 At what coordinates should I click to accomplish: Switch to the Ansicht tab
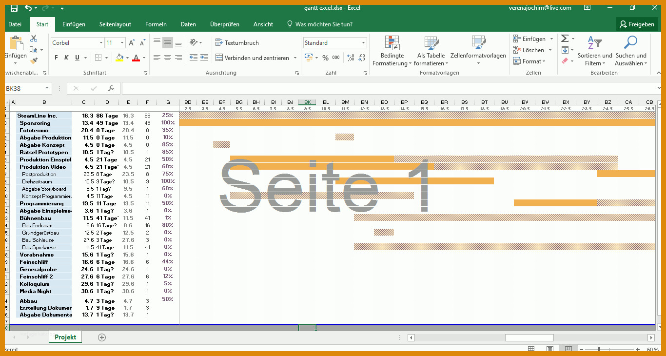point(263,24)
